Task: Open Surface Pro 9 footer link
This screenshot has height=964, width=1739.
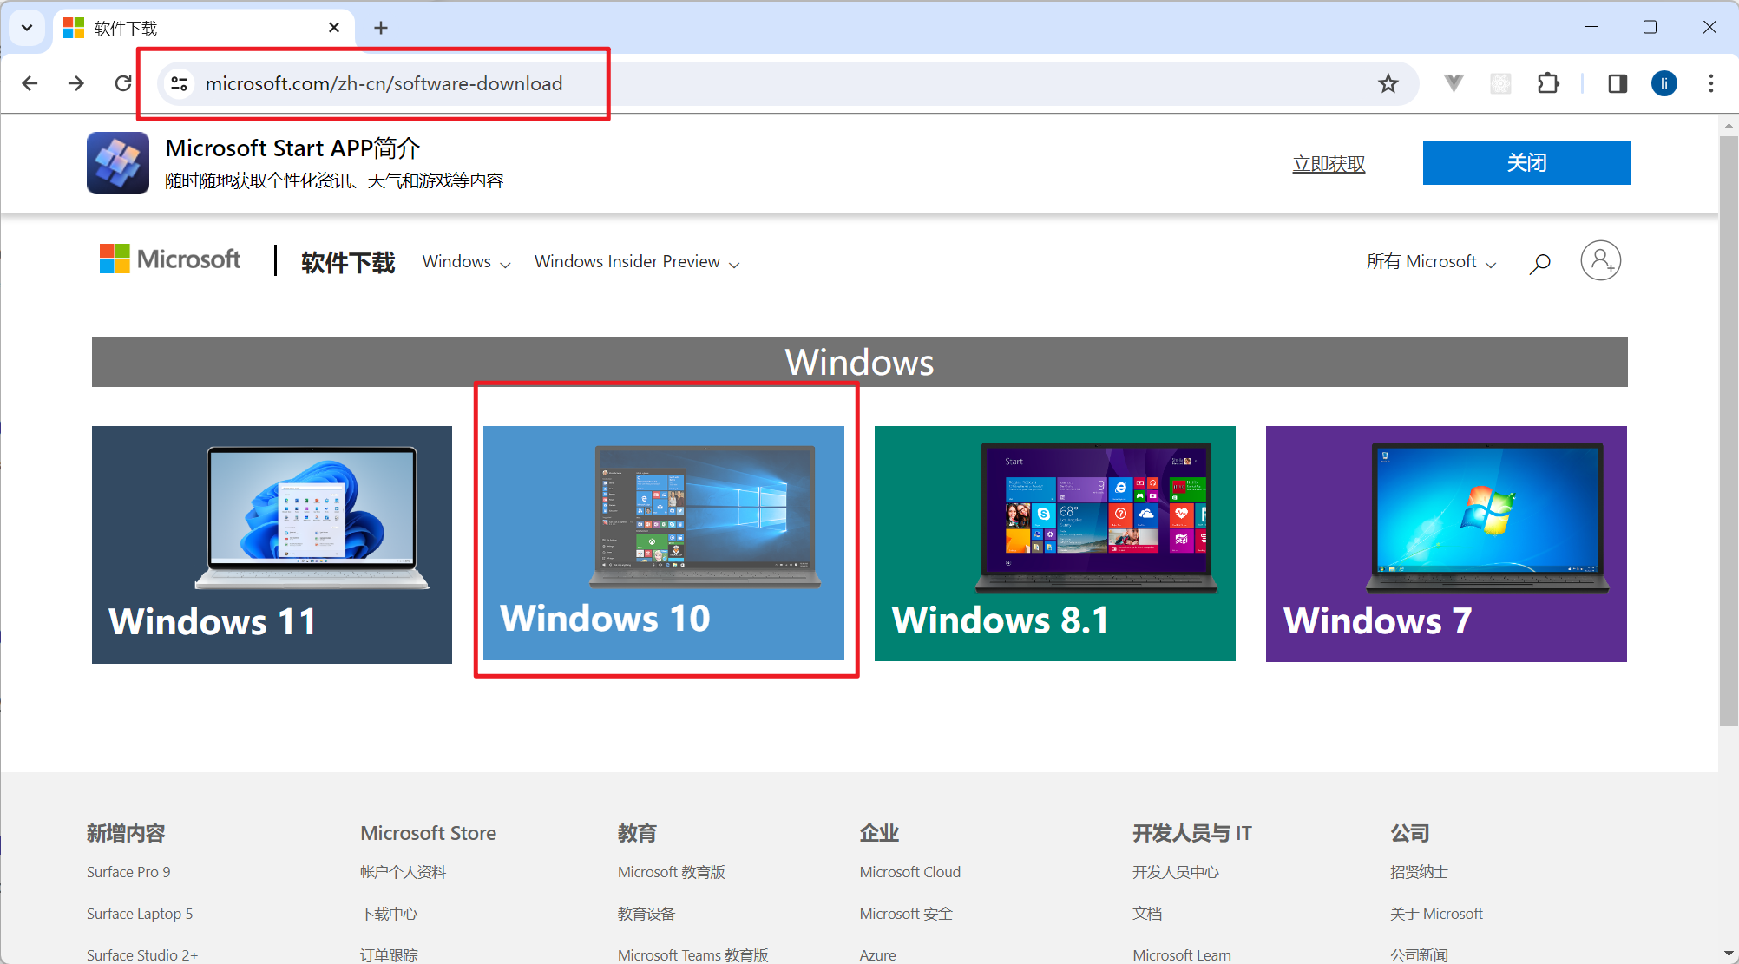Action: tap(128, 872)
